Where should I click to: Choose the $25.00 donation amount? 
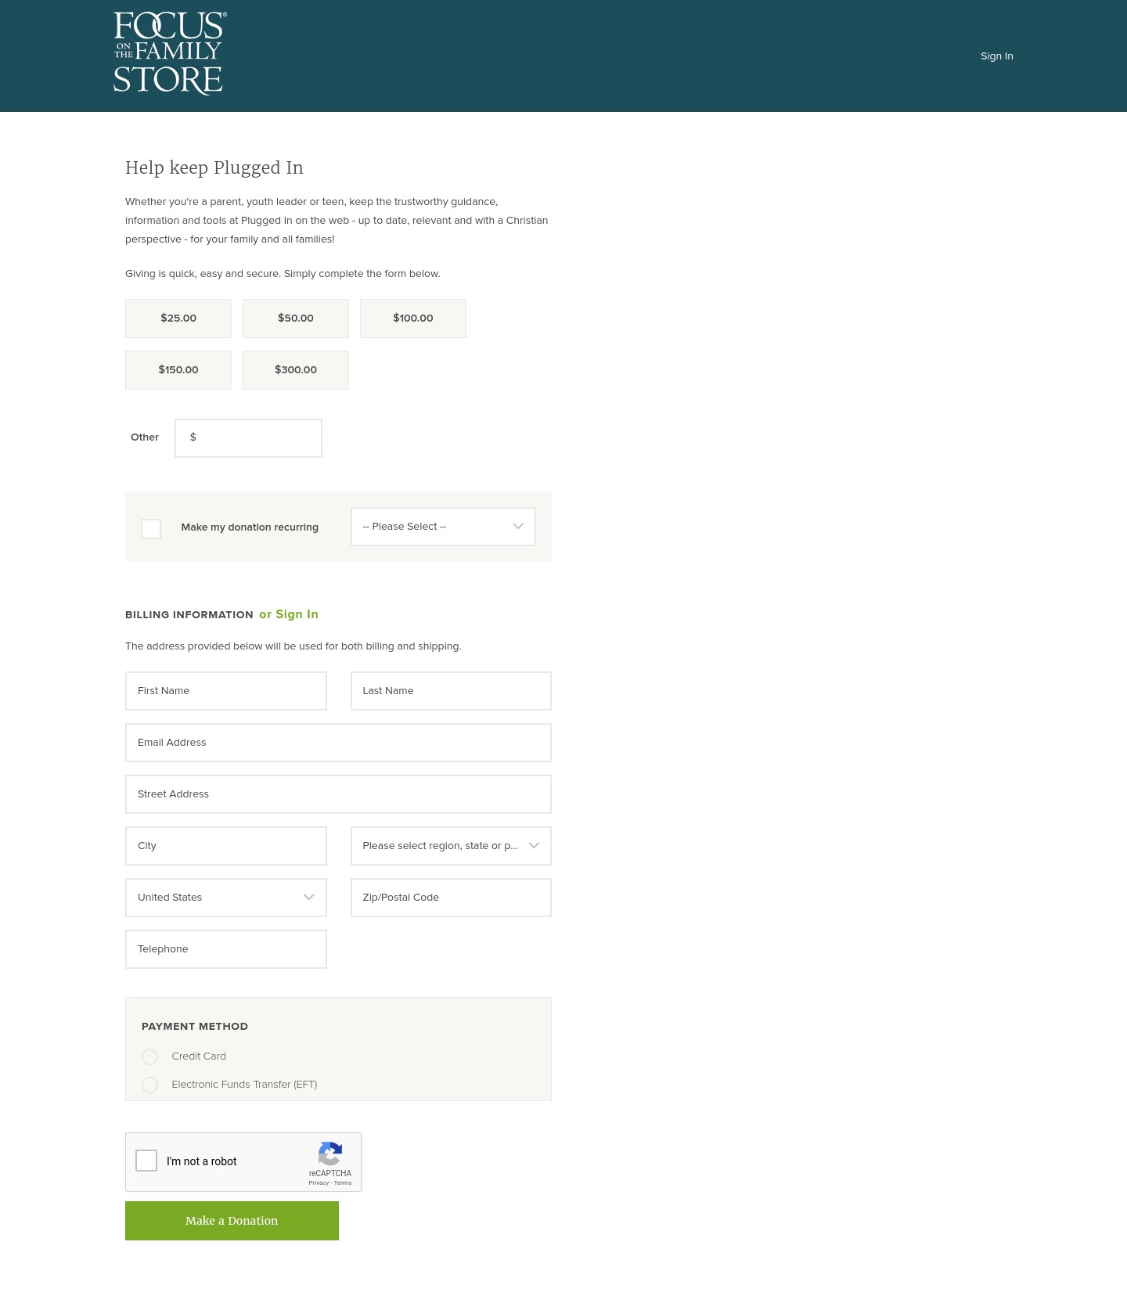pyautogui.click(x=178, y=319)
